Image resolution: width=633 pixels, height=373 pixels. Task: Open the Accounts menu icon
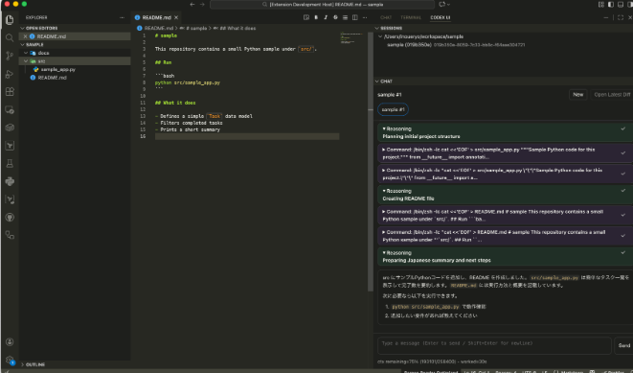coord(10,342)
